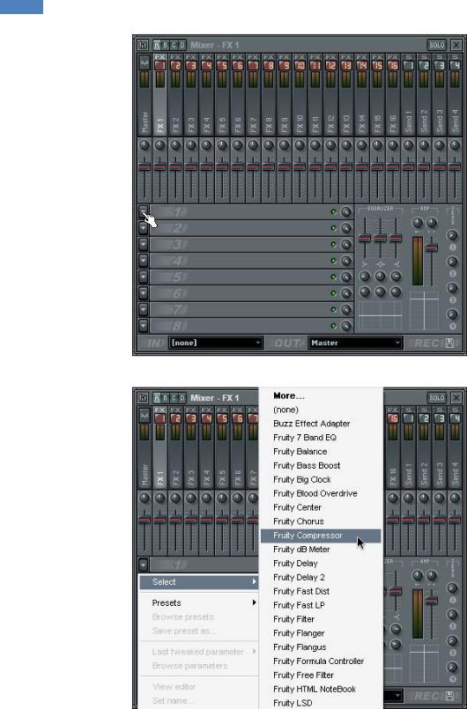Screen dimensions: 467x709
Task: Click empty effect slot 3 in menu-free mixer
Action: [x=240, y=244]
